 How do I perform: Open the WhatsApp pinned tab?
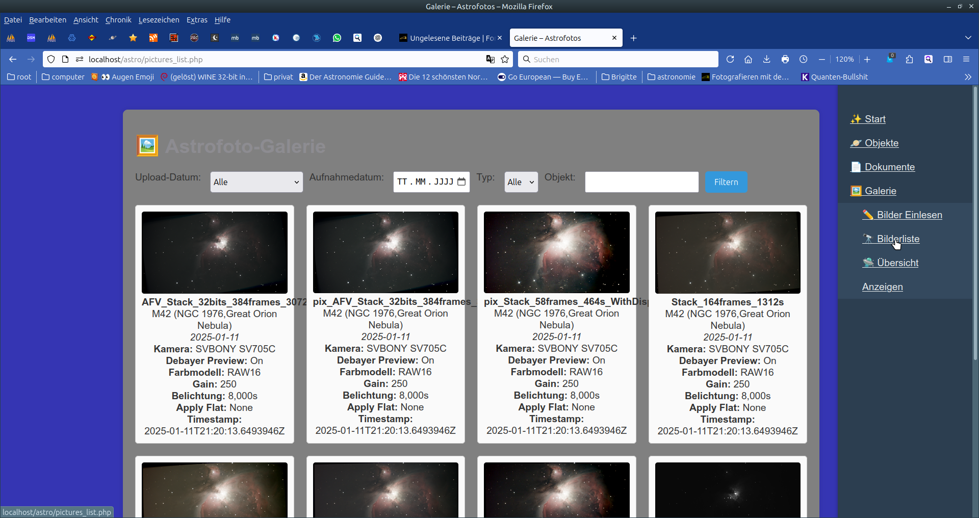[x=337, y=38]
